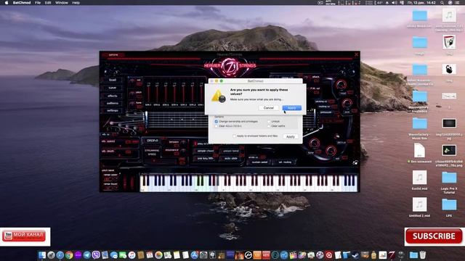Select Untitled 2.mid file on desktop
Image resolution: width=465 pixels, height=261 pixels.
click(x=419, y=207)
